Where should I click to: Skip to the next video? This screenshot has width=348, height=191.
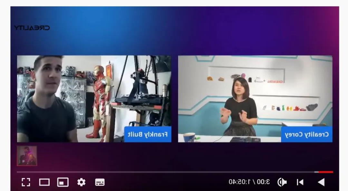pyautogui.click(x=300, y=182)
